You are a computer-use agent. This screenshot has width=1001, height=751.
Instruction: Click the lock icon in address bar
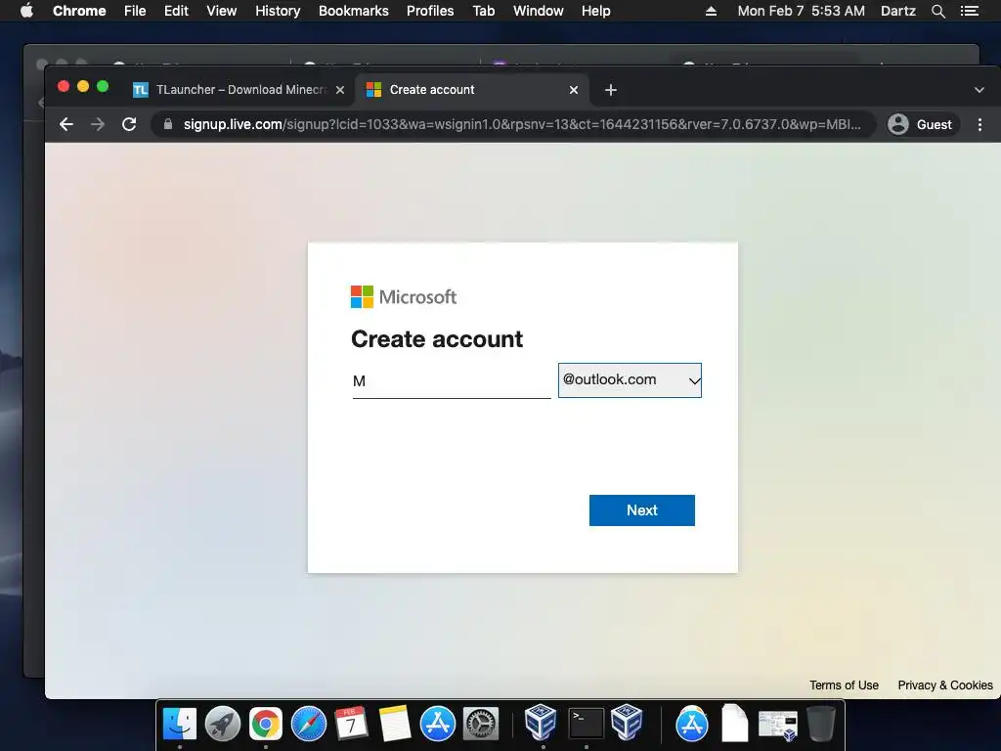168,124
